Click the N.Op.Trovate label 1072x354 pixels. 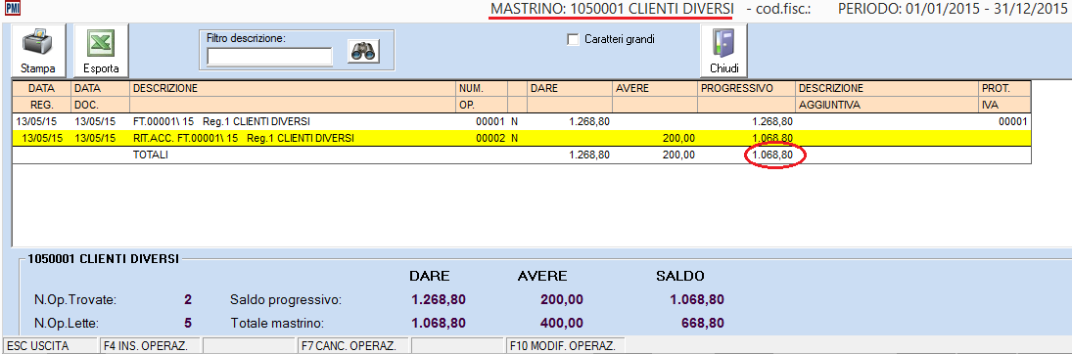76,299
